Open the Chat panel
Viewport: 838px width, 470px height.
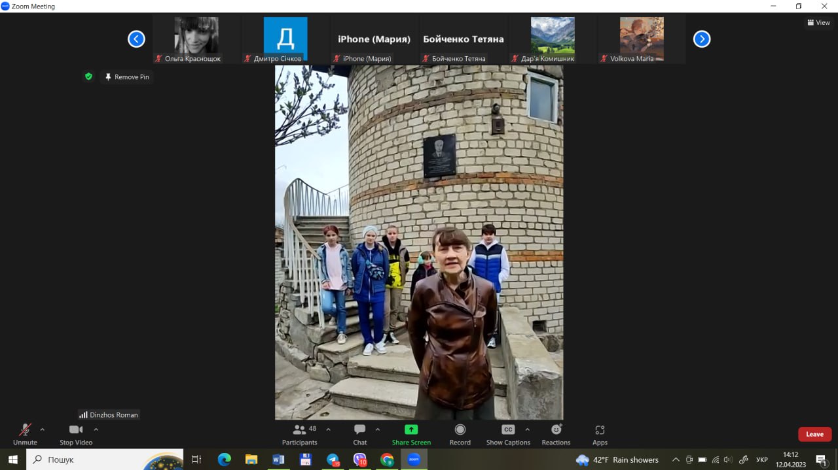point(359,434)
